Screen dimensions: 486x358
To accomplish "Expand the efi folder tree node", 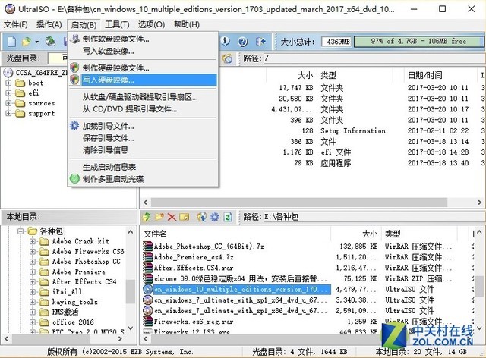I will pos(8,93).
